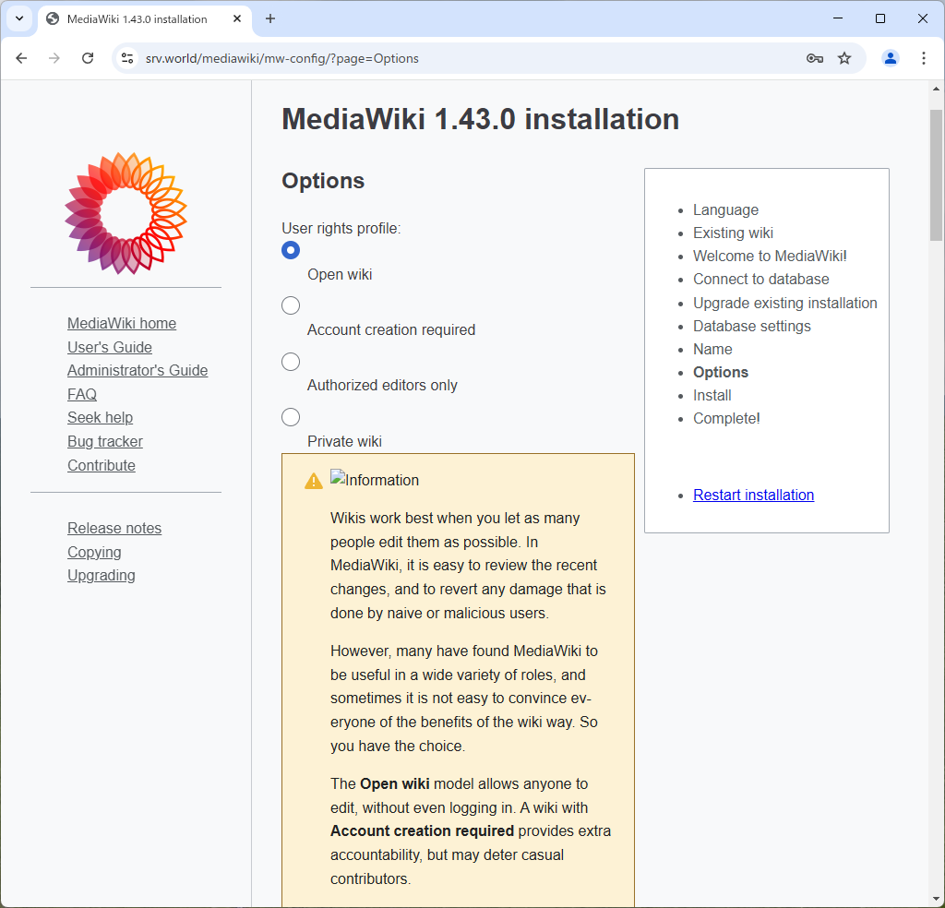Viewport: 945px width, 908px height.
Task: Open the Bug tracker link
Action: (x=105, y=442)
